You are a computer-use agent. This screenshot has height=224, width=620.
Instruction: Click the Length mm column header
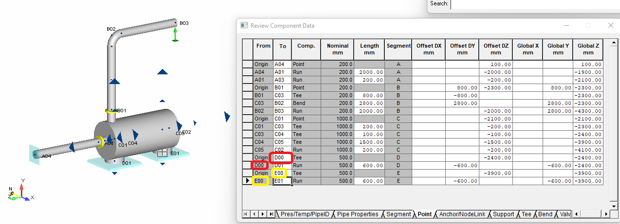click(x=369, y=49)
